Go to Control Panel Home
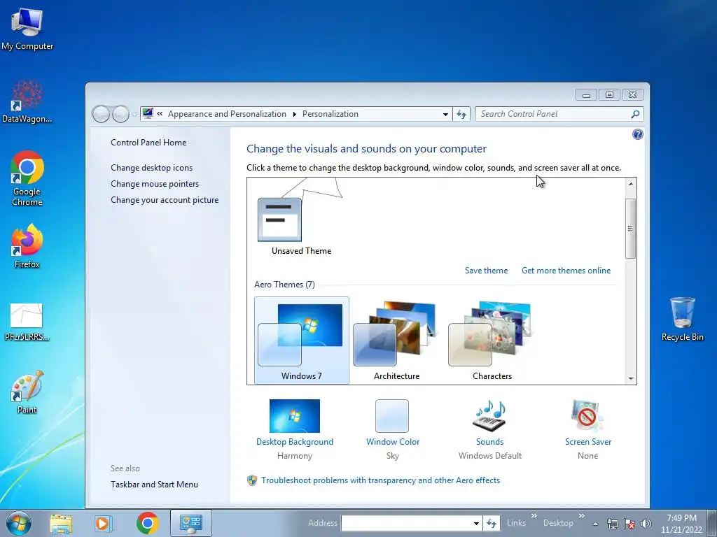Viewport: 717px width, 537px height. coord(148,143)
